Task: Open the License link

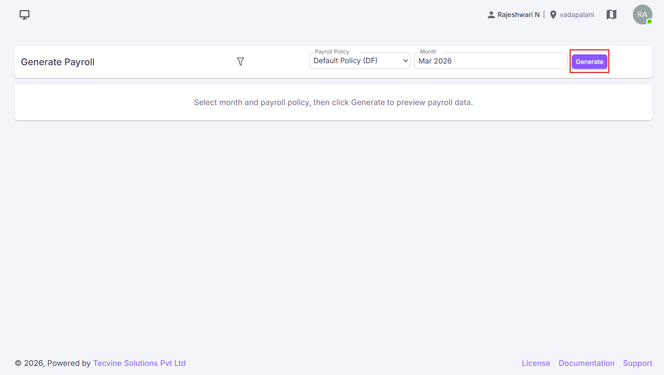Action: (536, 363)
